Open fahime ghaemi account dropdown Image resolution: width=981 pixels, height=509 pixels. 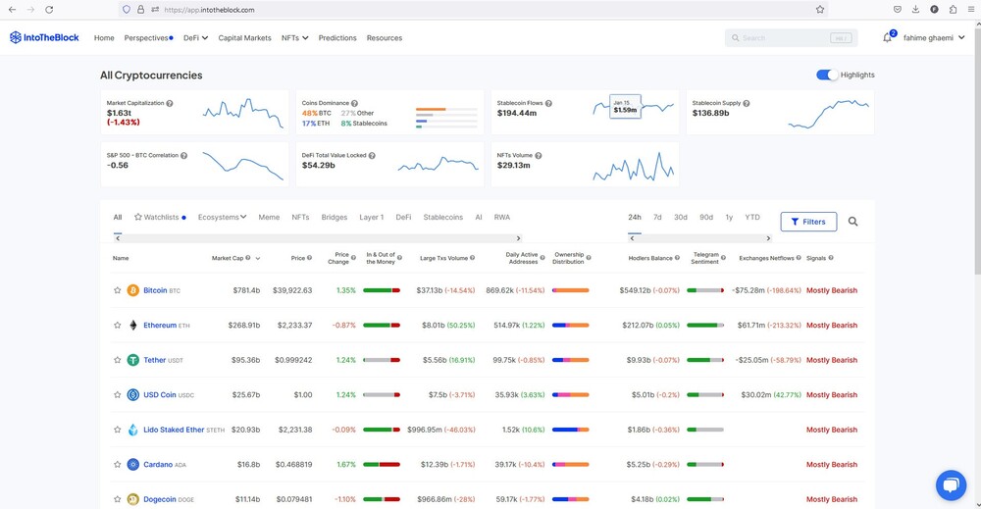click(x=934, y=38)
